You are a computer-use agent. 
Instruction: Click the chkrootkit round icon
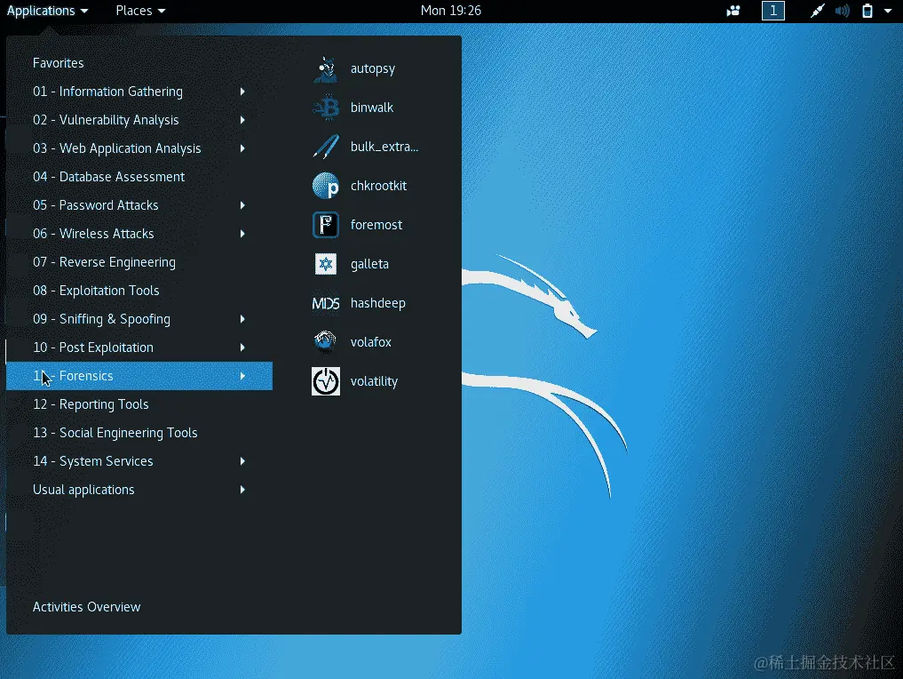tap(325, 186)
